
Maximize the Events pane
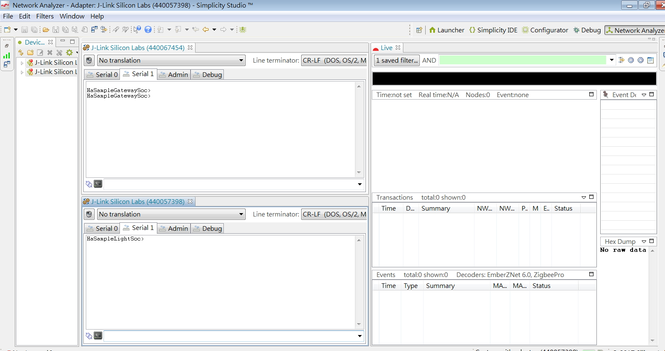coord(591,274)
